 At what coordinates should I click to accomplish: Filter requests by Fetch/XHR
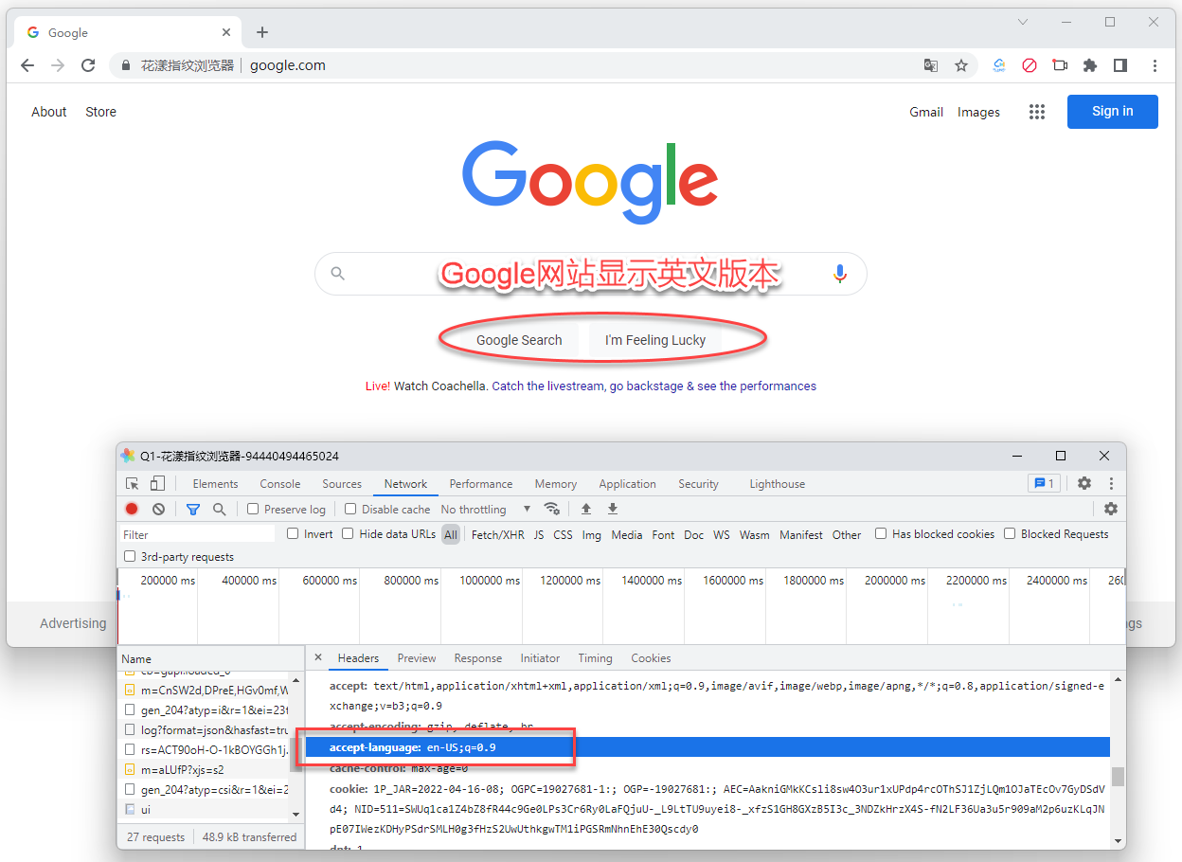pyautogui.click(x=497, y=534)
